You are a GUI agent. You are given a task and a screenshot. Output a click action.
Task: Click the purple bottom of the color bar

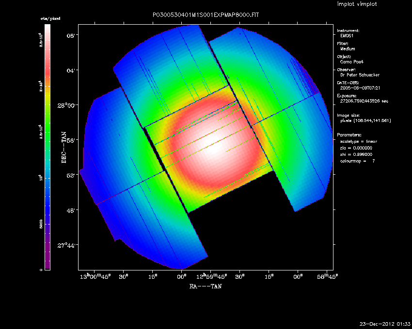pos(47,265)
